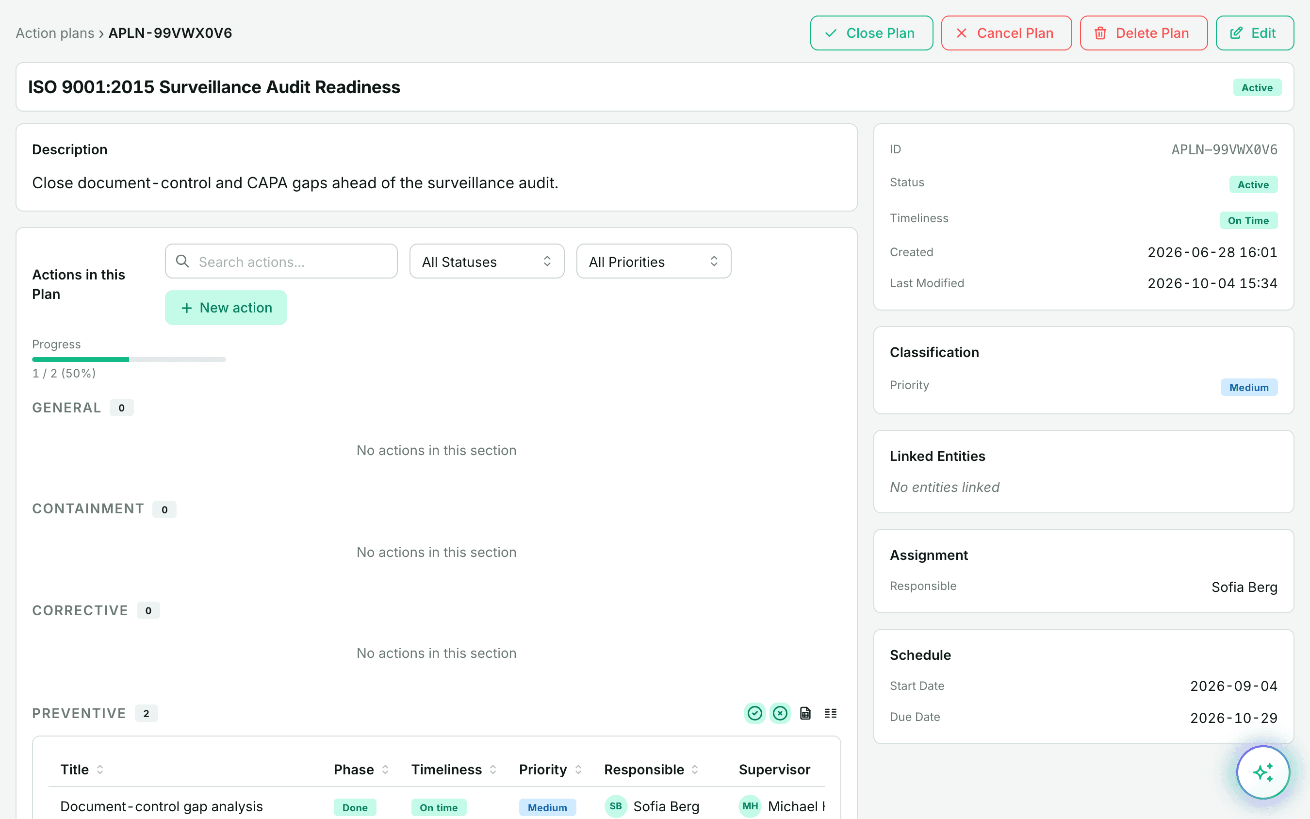Screen dimensions: 1310x819
Task: Sort by Priority column arrows
Action: 578,770
